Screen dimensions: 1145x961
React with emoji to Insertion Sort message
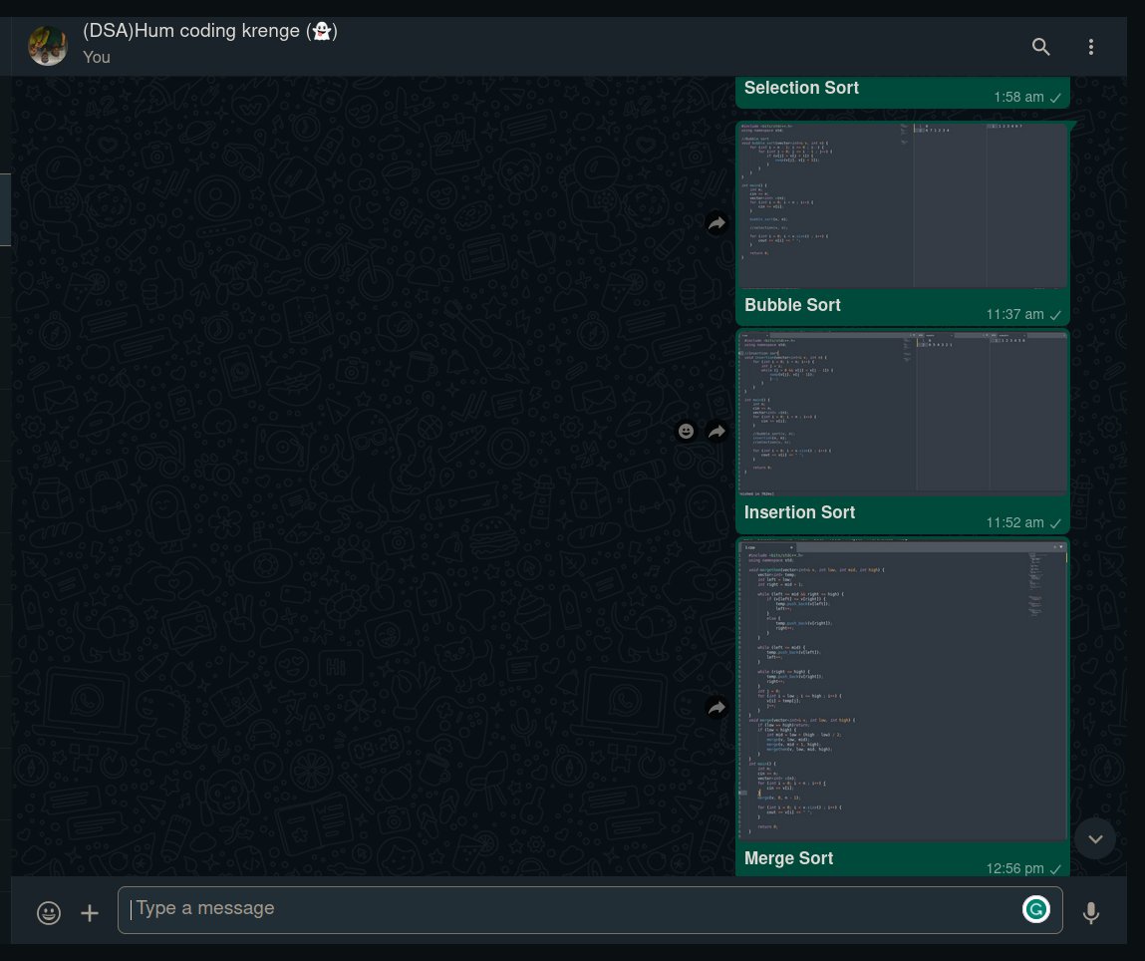[x=686, y=432]
